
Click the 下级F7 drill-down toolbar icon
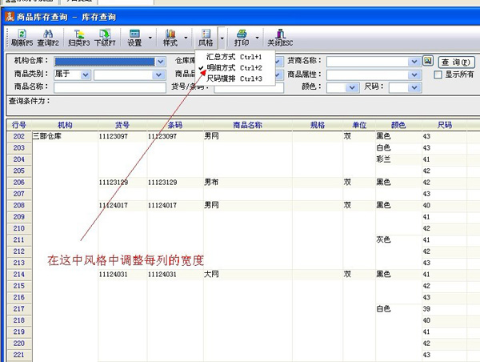[x=105, y=37]
